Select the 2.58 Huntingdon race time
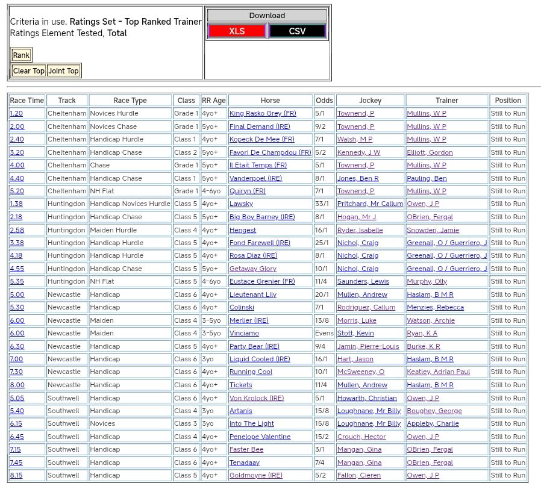Viewport: 541px width, 489px height. click(17, 230)
